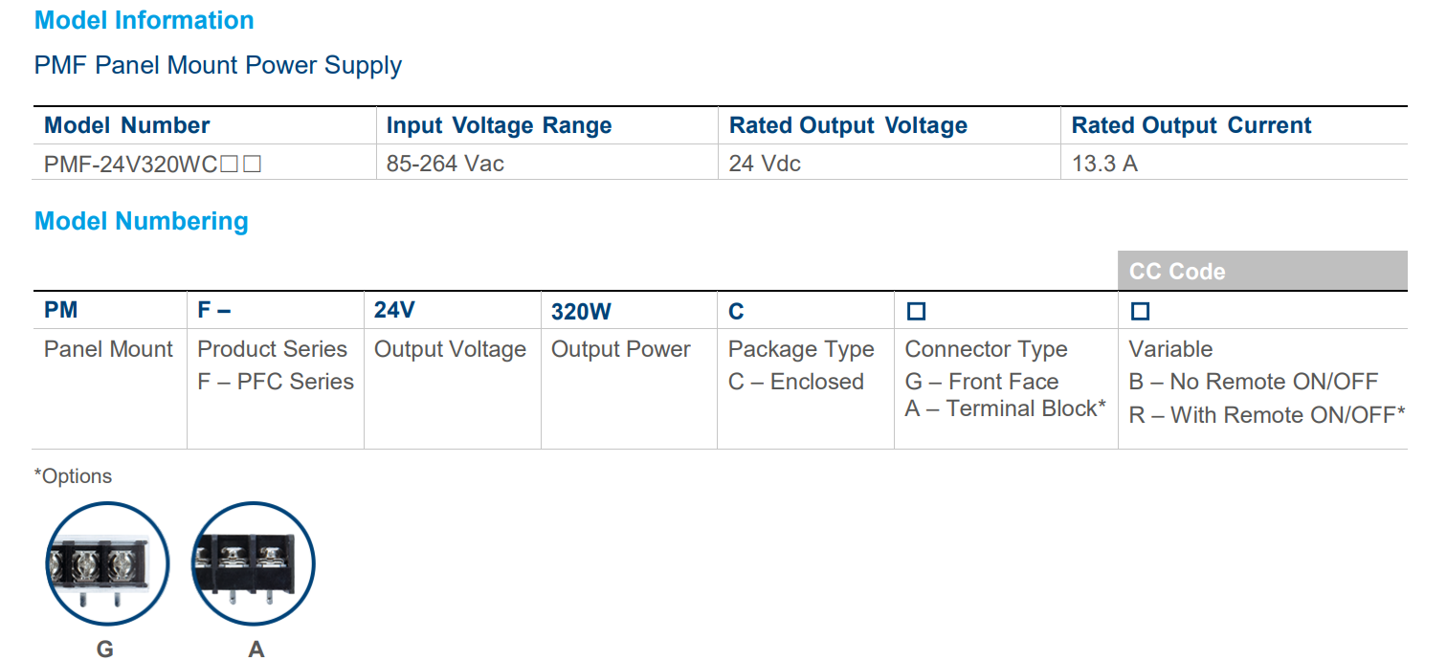
Task: Click the CC Code variable placeholder square
Action: coord(1140,312)
